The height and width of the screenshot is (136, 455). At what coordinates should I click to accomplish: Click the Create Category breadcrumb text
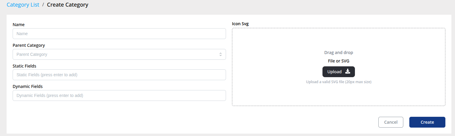pos(68,5)
